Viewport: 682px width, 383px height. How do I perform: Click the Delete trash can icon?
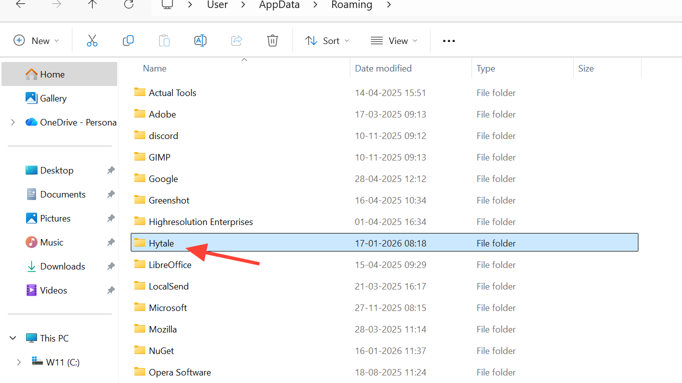273,40
